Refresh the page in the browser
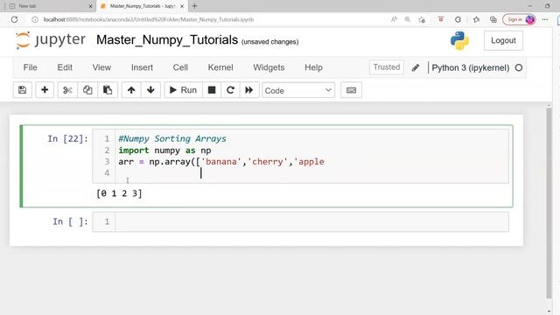 [x=14, y=19]
